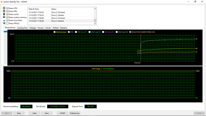Open the Statistics tab

64,28
